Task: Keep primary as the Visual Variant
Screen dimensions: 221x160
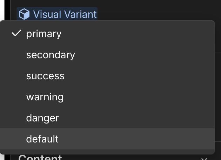Action: (x=44, y=34)
